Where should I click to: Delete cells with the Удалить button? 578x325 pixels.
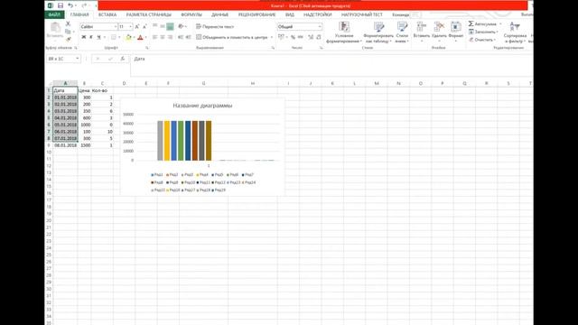(439, 32)
